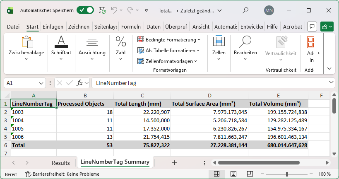
Task: Select the Total label cell
Action: pyautogui.click(x=34, y=145)
